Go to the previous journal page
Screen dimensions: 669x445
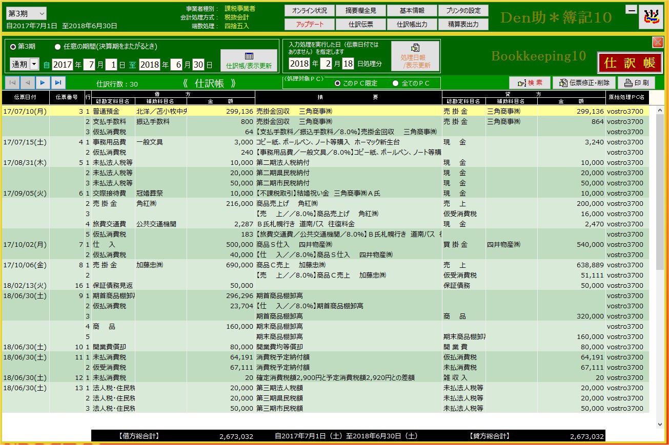(28, 82)
